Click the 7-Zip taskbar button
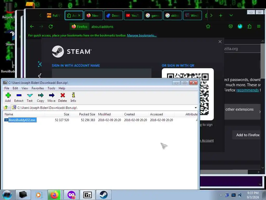The image size is (266, 200). [88, 195]
